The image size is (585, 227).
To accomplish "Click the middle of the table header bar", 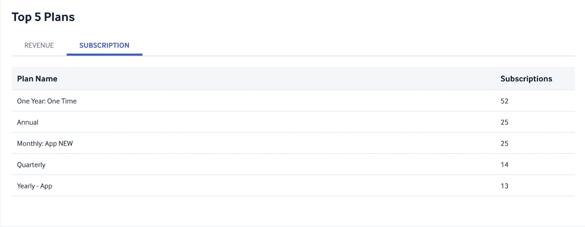I will pyautogui.click(x=293, y=78).
